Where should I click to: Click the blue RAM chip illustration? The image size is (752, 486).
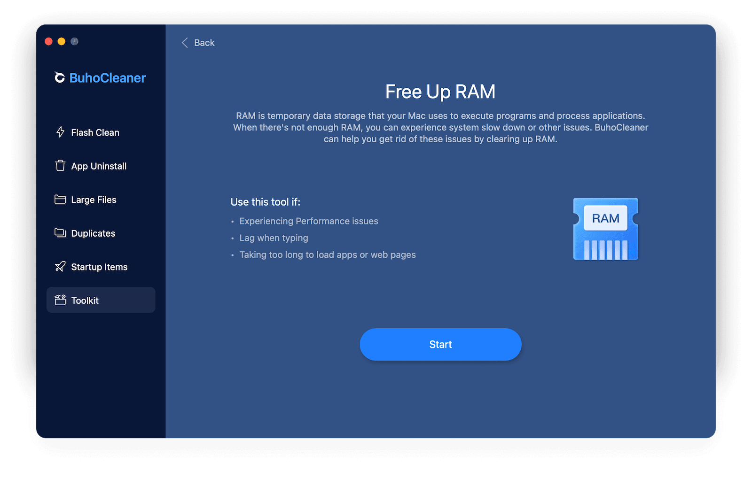pyautogui.click(x=605, y=229)
